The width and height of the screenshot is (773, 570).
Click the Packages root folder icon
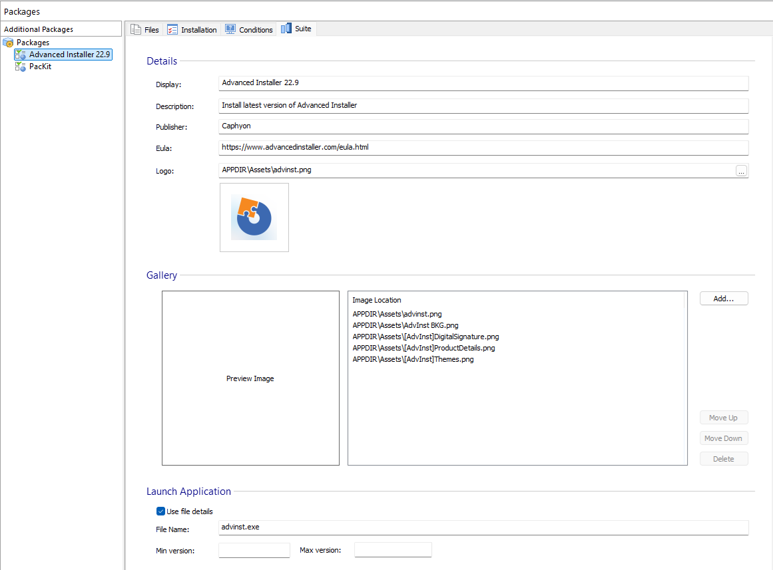[x=9, y=43]
